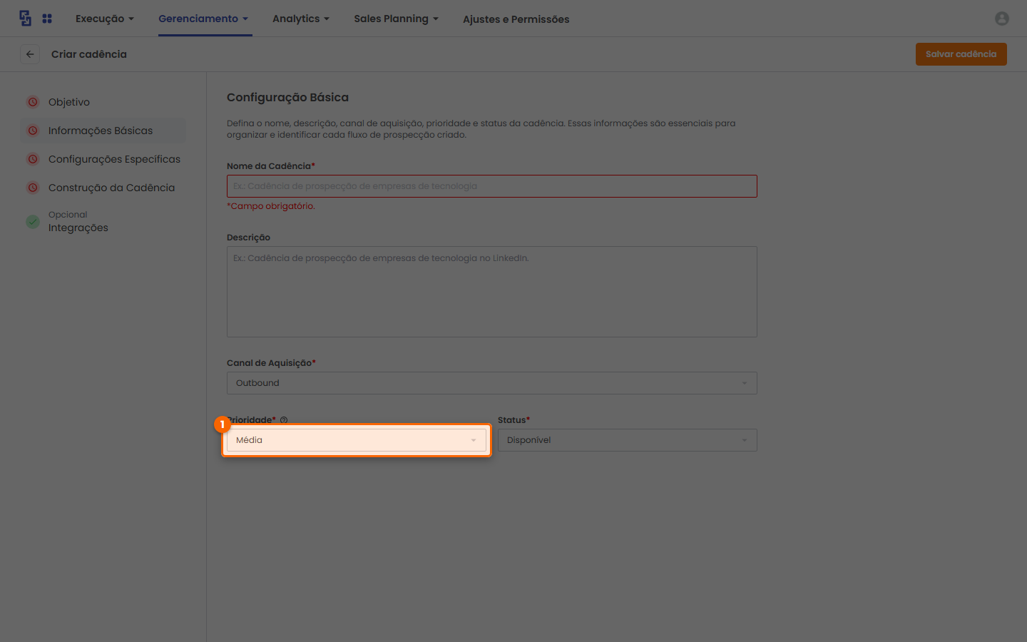
Task: Open the Canal de Aquisição dropdown
Action: tap(492, 383)
